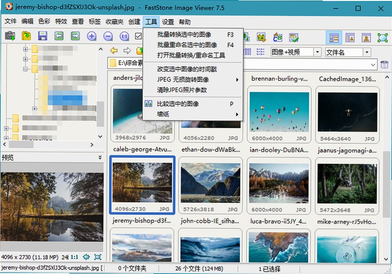Click the trash bin icon beside path bar

coord(384,64)
